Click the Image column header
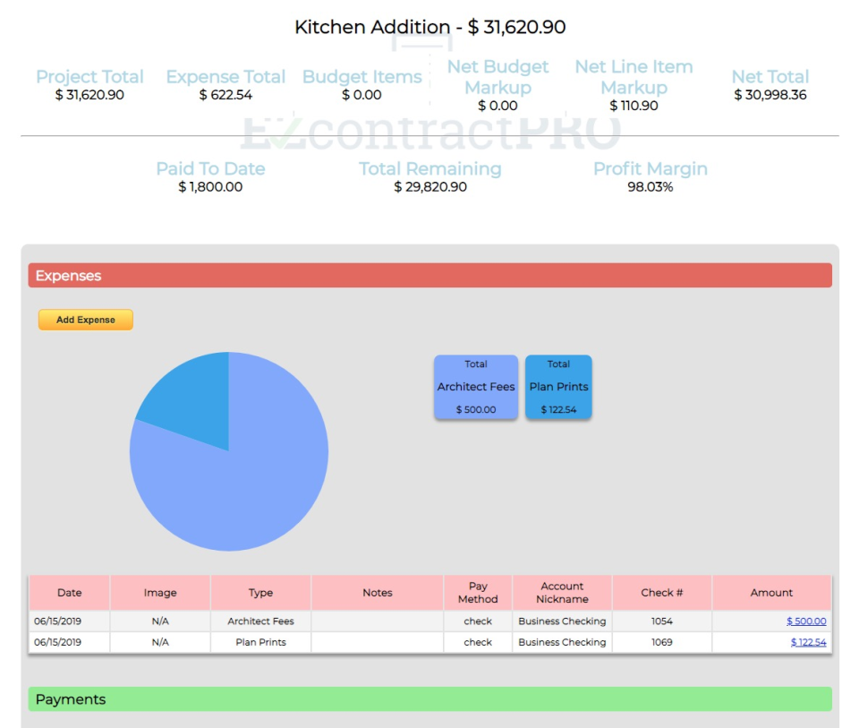This screenshot has width=859, height=728. [x=160, y=593]
